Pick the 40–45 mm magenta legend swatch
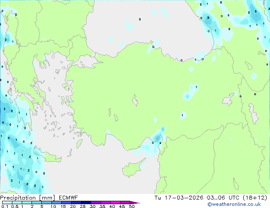This screenshot has width=270, height=208. [115, 202]
